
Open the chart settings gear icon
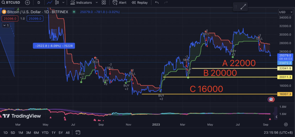pyautogui.click(x=286, y=125)
